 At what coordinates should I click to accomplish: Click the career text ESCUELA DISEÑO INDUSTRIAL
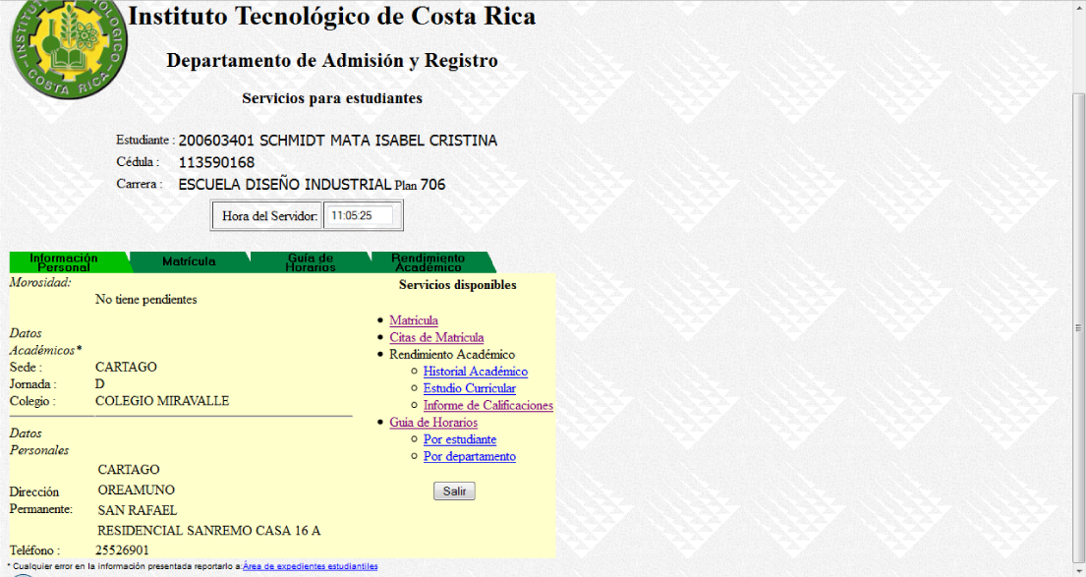(x=285, y=185)
